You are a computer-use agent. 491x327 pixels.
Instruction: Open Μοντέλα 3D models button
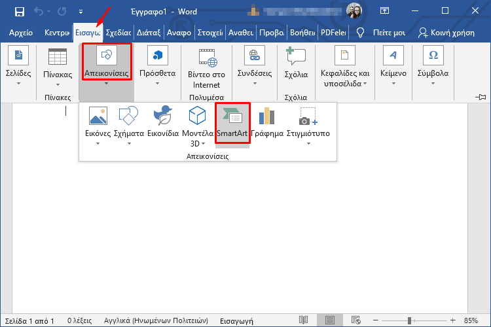pos(198,126)
